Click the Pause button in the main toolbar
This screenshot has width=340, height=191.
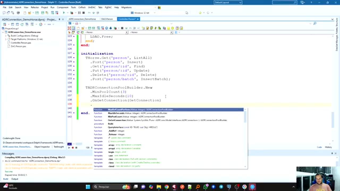pyautogui.click(x=79, y=13)
